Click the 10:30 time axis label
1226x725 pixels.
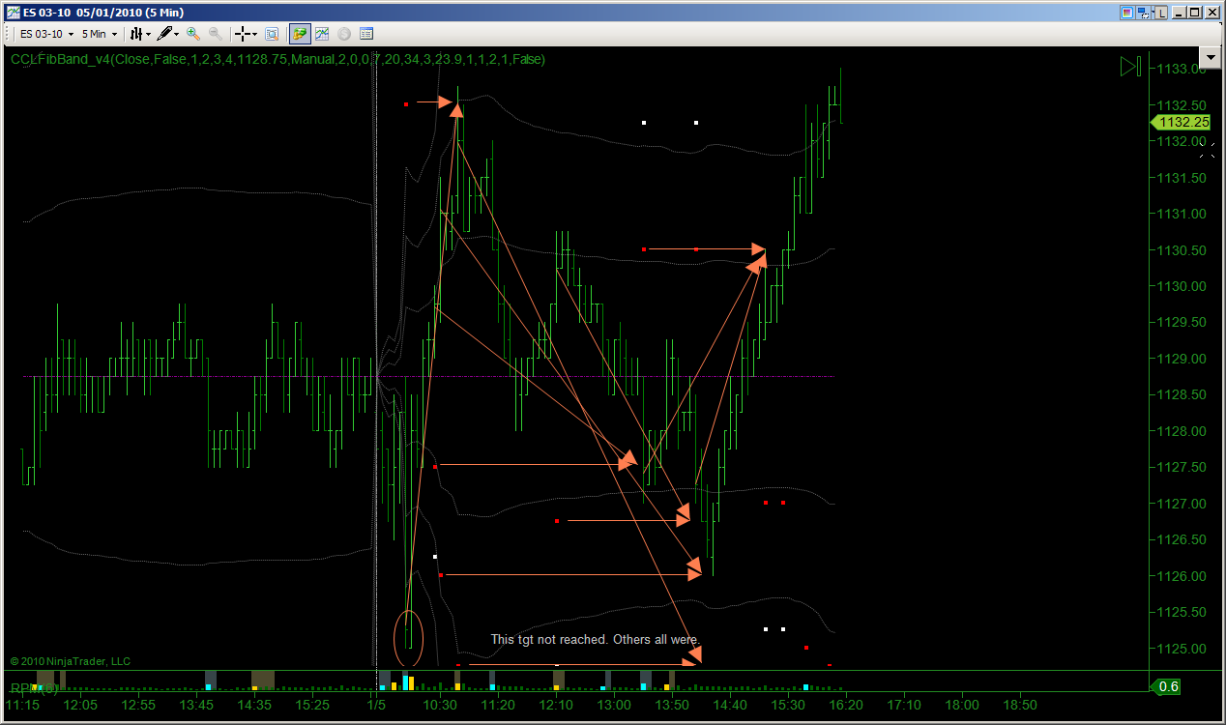point(440,706)
